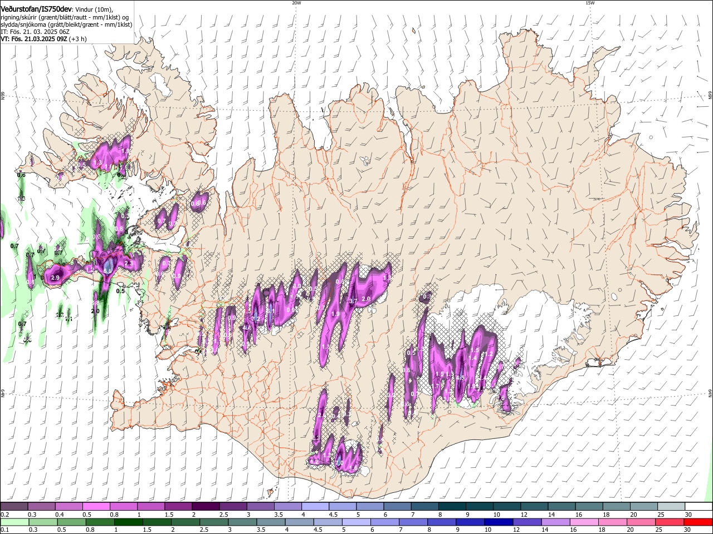This screenshot has width=713, height=534.
Task: Click the 0.2 label in the top legend row
Action: tap(4, 515)
